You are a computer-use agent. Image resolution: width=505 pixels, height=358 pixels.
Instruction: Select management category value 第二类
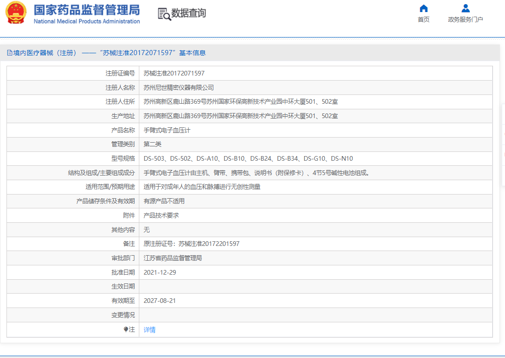(x=152, y=144)
